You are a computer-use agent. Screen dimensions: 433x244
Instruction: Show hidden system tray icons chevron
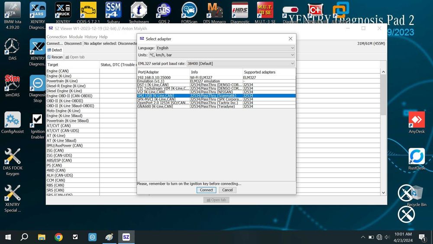pos(363,237)
